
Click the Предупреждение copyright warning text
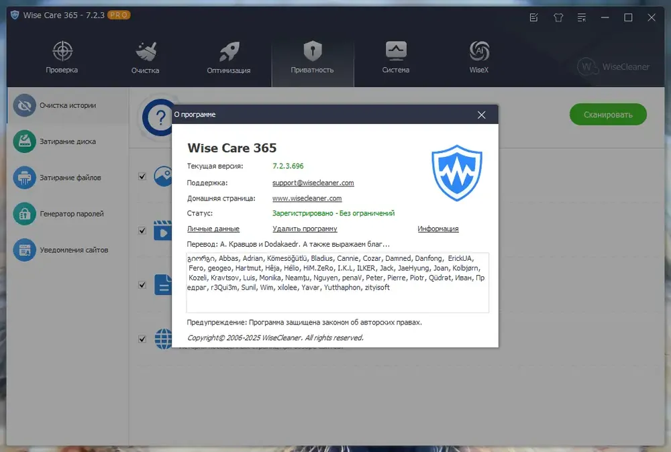point(304,322)
